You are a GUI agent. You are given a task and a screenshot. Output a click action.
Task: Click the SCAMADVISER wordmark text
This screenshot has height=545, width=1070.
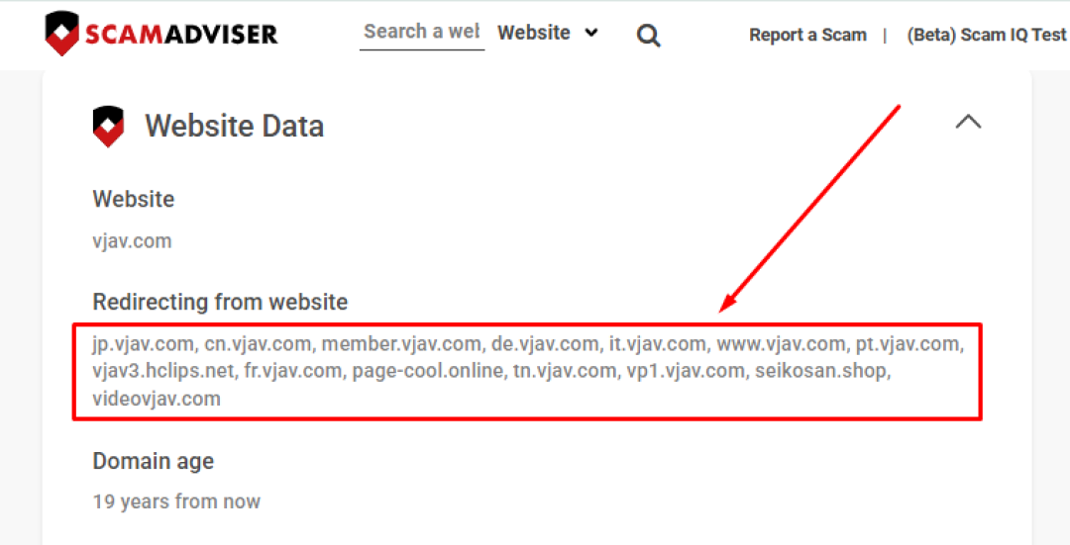click(x=181, y=34)
